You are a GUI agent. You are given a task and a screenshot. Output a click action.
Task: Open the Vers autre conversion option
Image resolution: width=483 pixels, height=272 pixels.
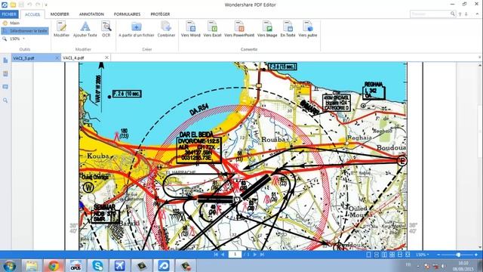pos(308,29)
